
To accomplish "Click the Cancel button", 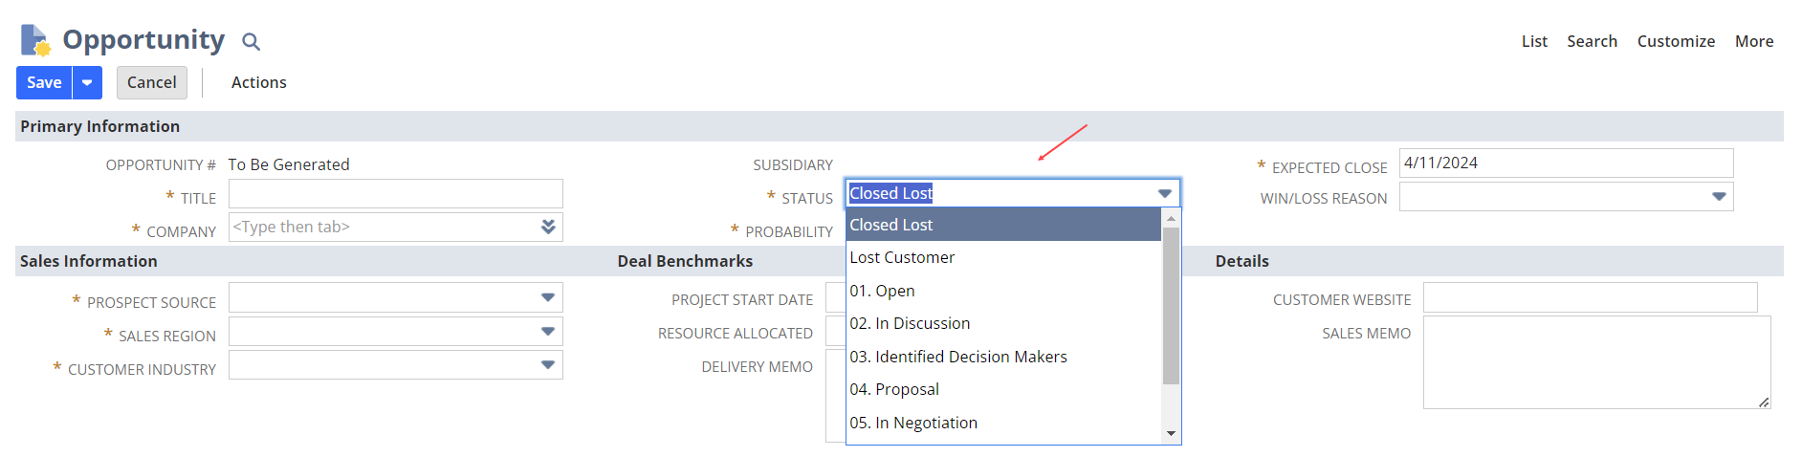I will pos(151,82).
